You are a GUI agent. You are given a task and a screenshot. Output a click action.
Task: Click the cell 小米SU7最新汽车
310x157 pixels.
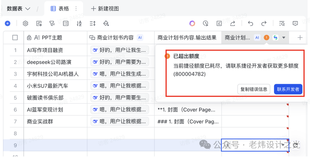55,86
